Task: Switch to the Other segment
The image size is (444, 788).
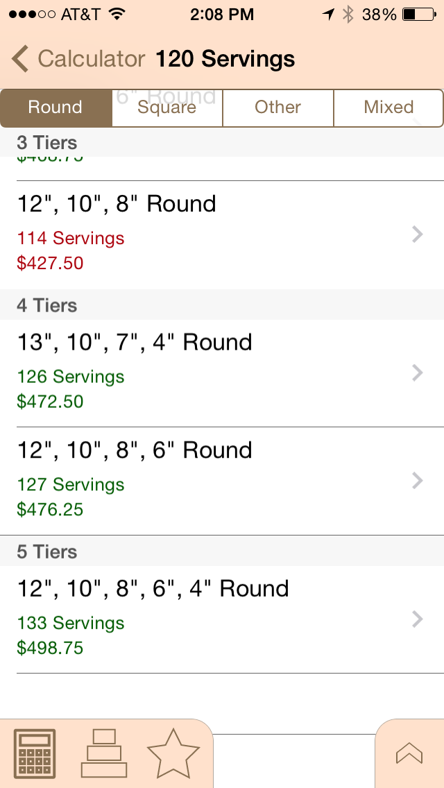Action: 277,108
